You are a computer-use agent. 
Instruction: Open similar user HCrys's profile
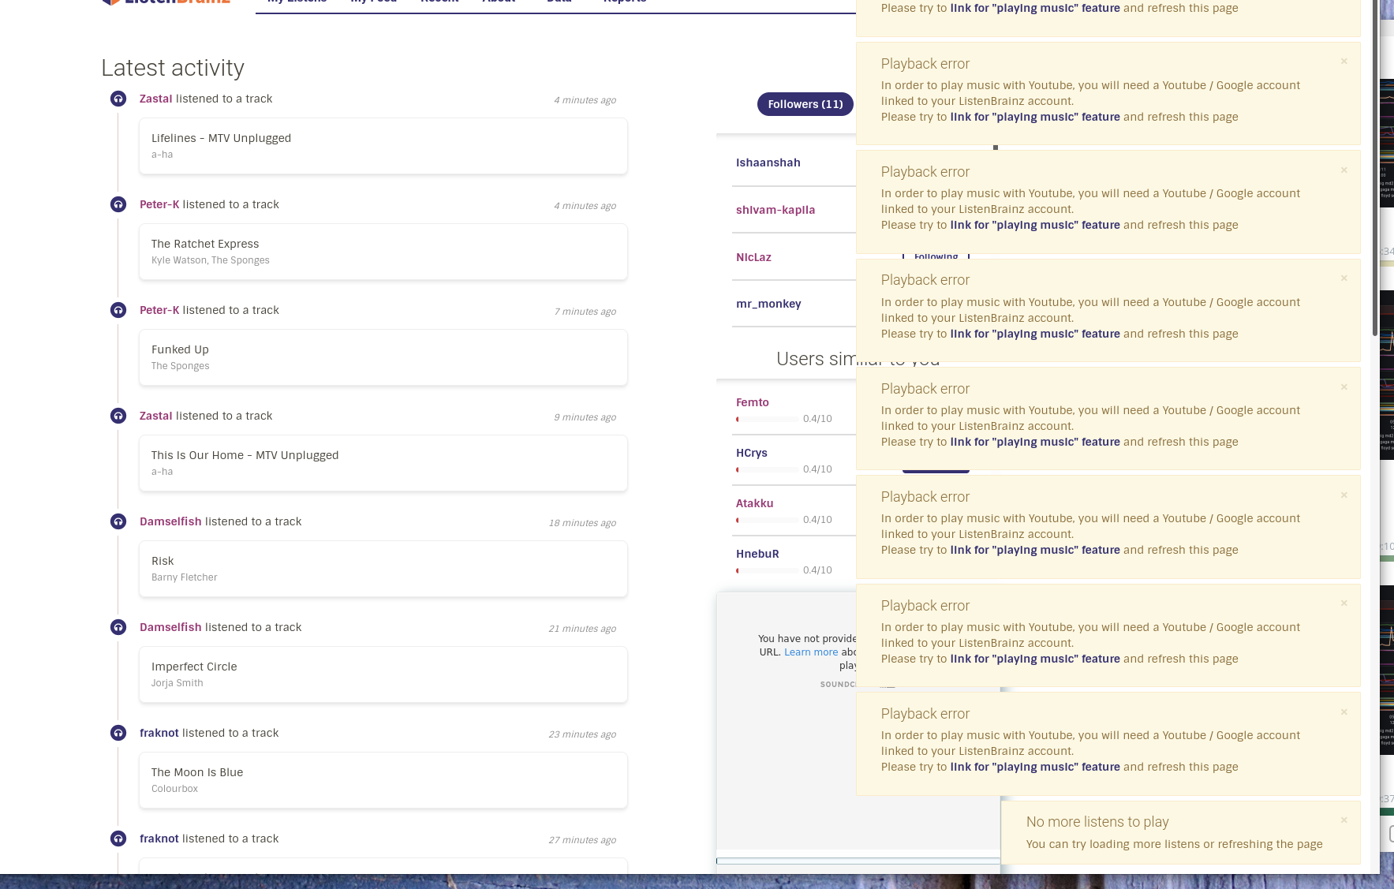click(751, 453)
